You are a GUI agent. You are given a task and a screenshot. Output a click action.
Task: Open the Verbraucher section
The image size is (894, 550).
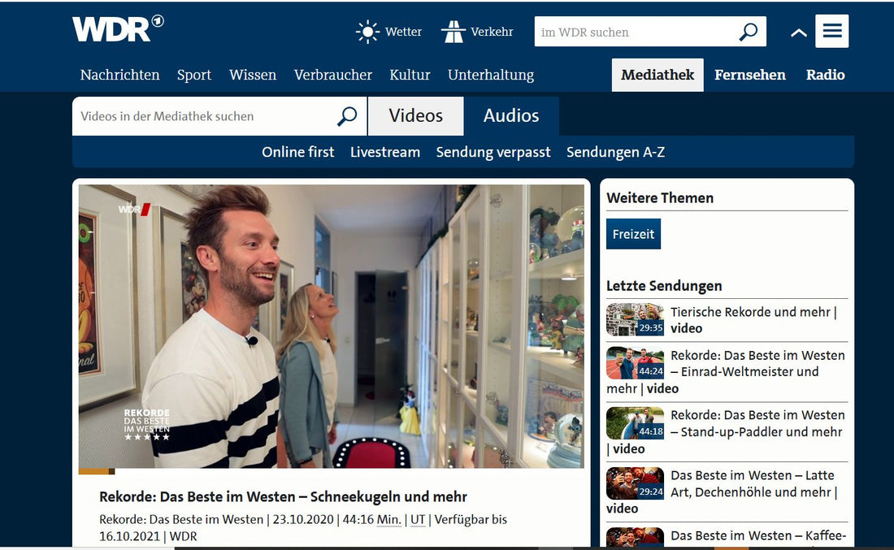[x=333, y=75]
